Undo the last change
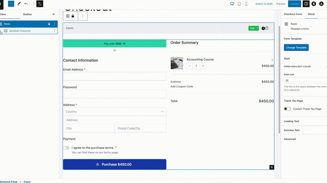Image resolution: width=327 pixels, height=183 pixels. 26,4
